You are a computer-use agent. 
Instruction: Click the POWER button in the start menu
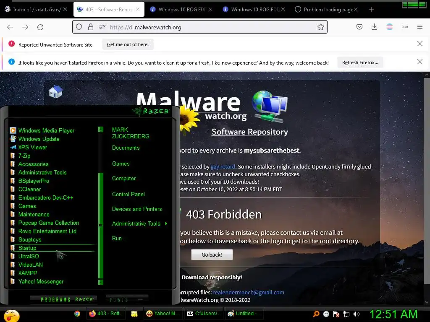point(127,299)
